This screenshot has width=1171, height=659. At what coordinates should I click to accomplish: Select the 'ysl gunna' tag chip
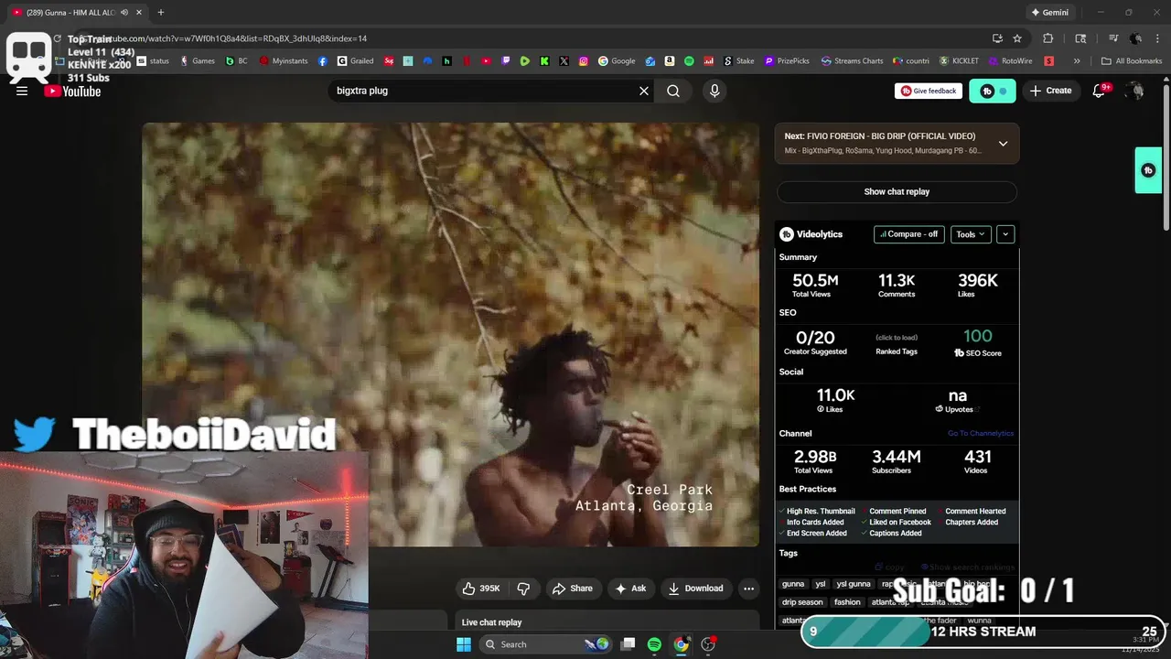coord(854,584)
